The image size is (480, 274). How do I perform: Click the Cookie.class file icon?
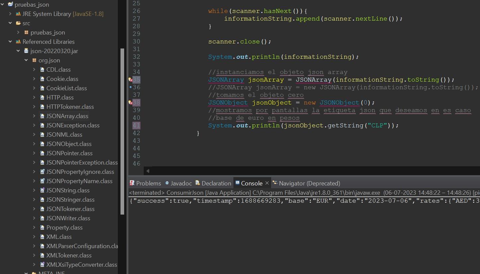(x=42, y=79)
